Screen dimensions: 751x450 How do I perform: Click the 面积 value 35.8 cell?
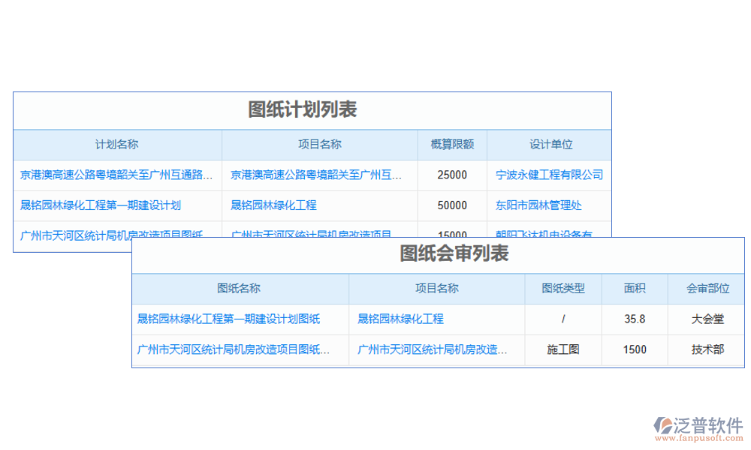(x=635, y=319)
